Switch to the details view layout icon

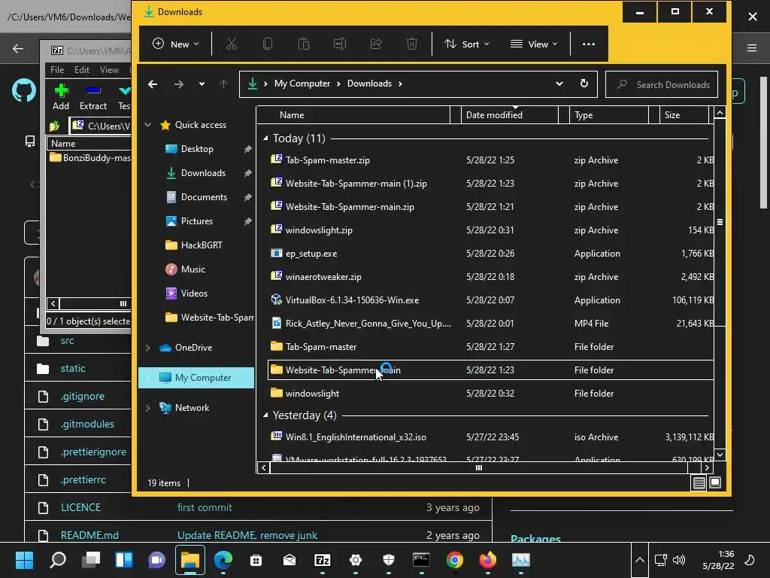click(699, 482)
